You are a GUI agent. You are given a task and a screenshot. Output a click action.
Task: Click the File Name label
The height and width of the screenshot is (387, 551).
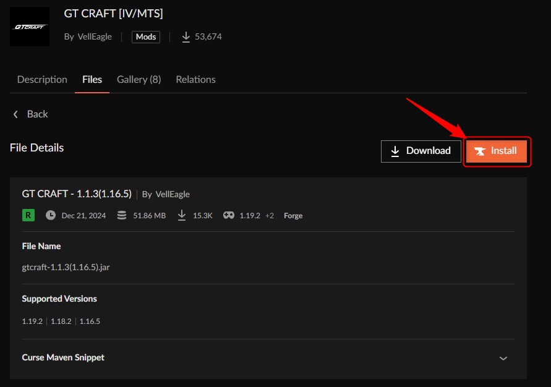coord(41,246)
